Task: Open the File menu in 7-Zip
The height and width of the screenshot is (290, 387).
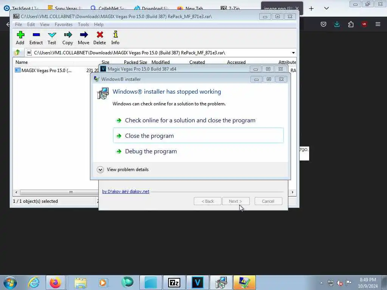Action: point(19,25)
